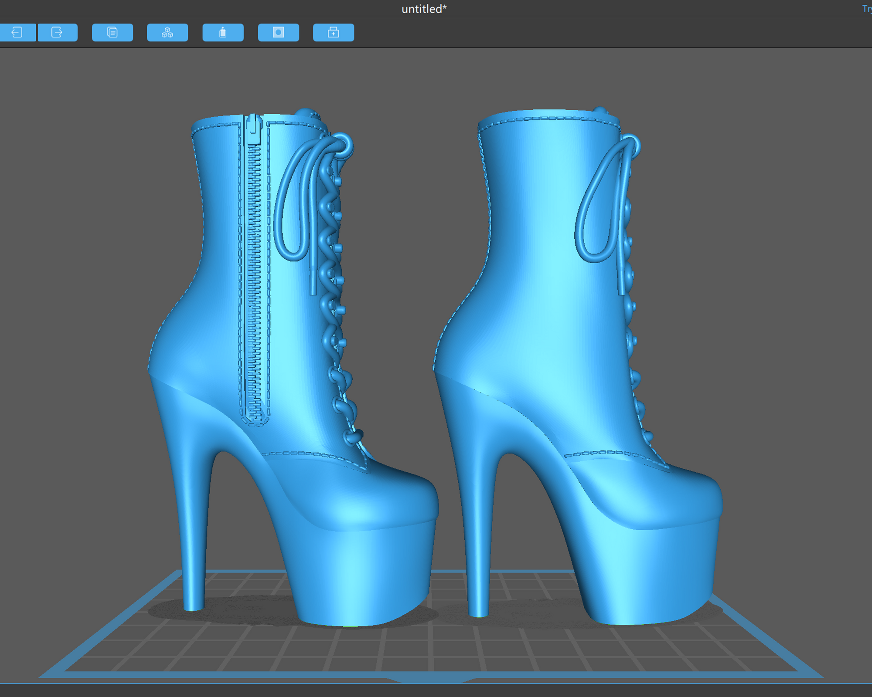The height and width of the screenshot is (697, 872).
Task: Click the orient upward arrow icon
Action: [x=223, y=32]
